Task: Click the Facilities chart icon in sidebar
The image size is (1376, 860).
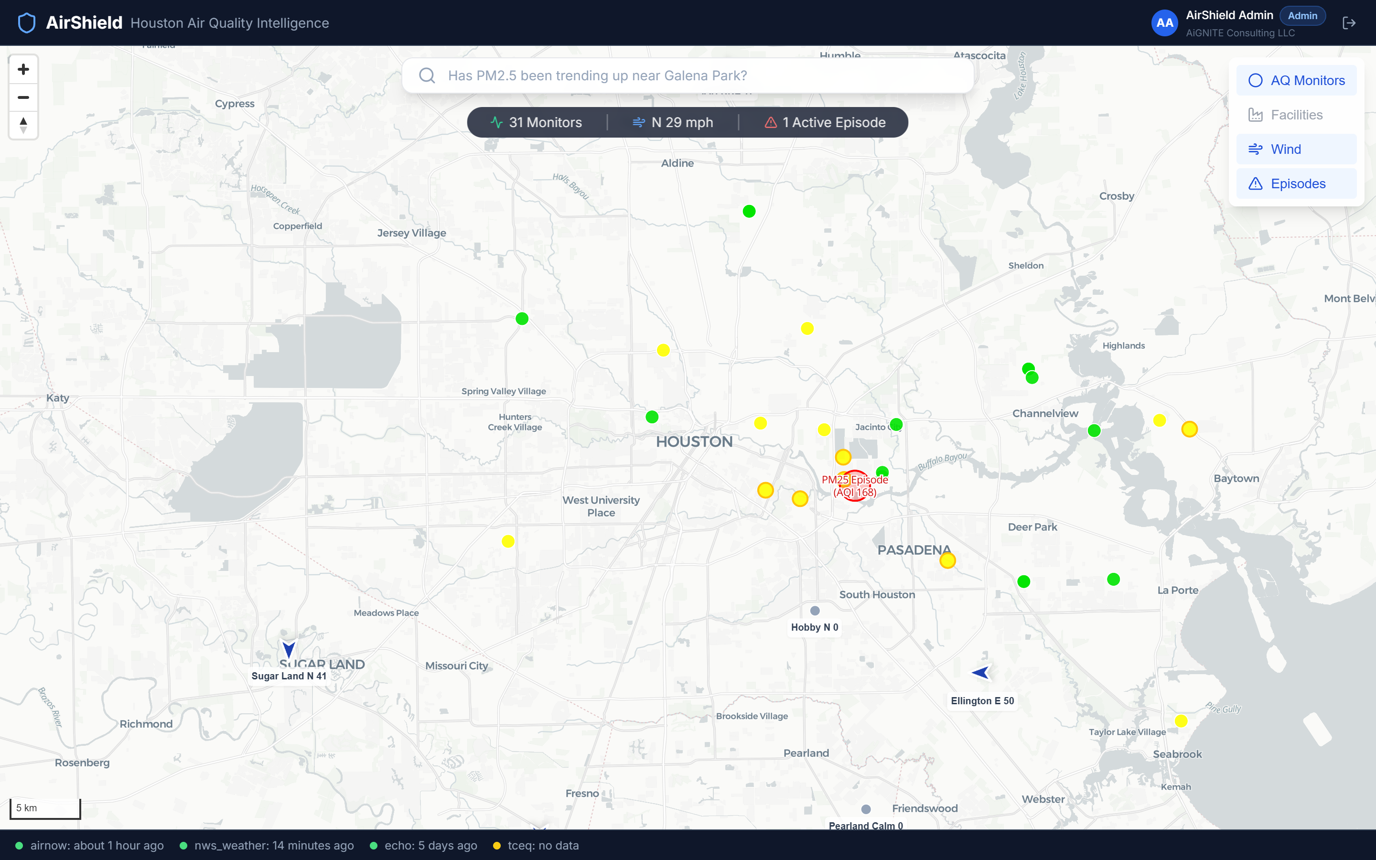Action: pos(1257,114)
